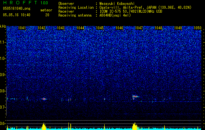Click the 1049 time marker
The width and height of the screenshot is (205, 130).
[x=178, y=28]
